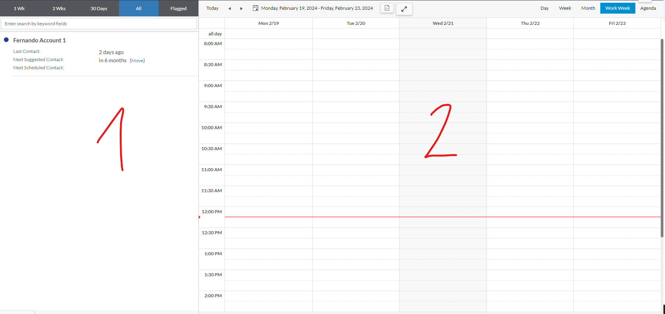This screenshot has width=665, height=314.
Task: Open the calendar date picker icon
Action: (x=256, y=8)
